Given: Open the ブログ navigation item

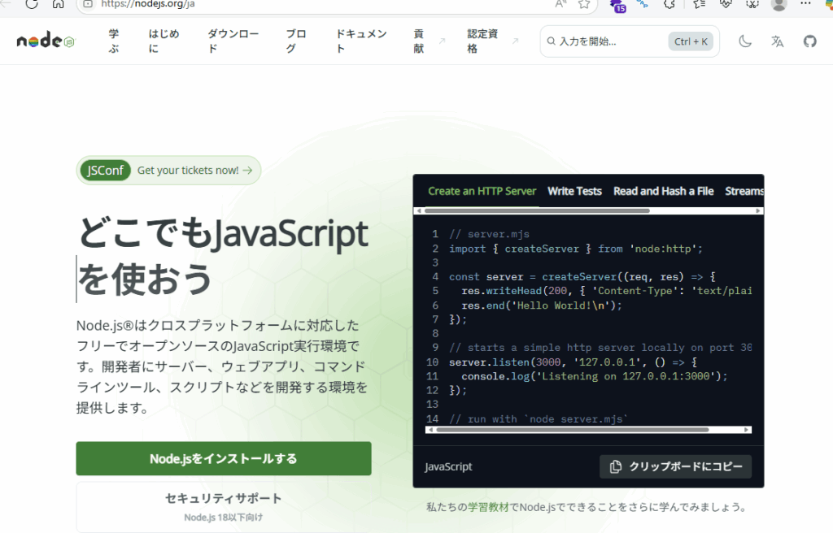Looking at the screenshot, I should click(x=296, y=41).
